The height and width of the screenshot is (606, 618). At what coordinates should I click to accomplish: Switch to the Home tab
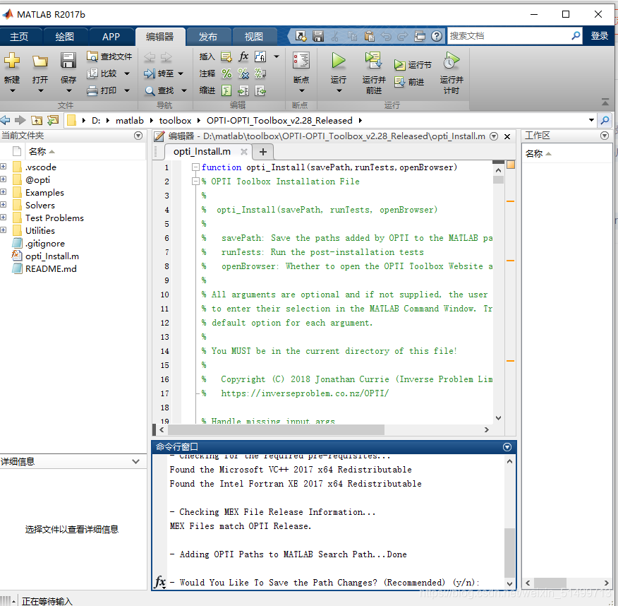point(19,37)
